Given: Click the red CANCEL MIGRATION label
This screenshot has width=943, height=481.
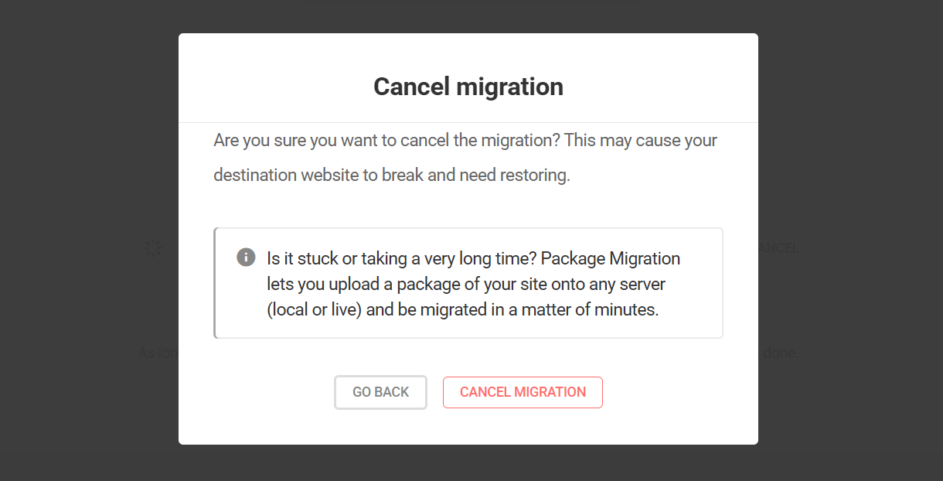Looking at the screenshot, I should coord(523,392).
